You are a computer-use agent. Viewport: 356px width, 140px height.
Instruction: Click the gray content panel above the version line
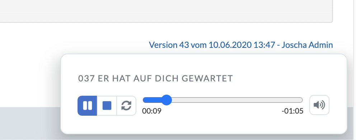166,11
